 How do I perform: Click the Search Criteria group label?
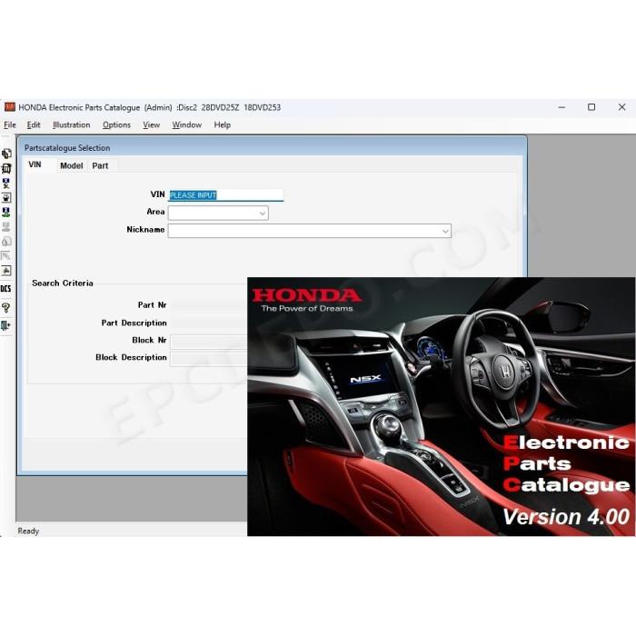coord(63,283)
